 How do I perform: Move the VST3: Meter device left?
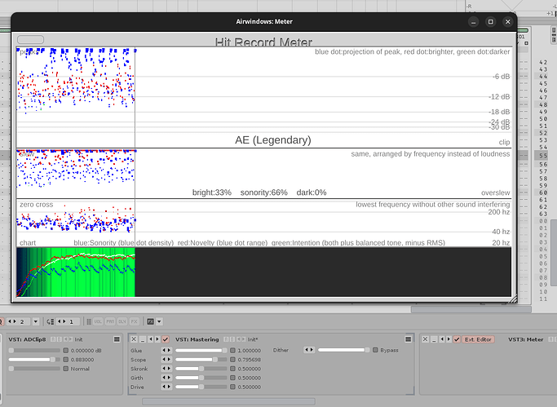point(442,339)
